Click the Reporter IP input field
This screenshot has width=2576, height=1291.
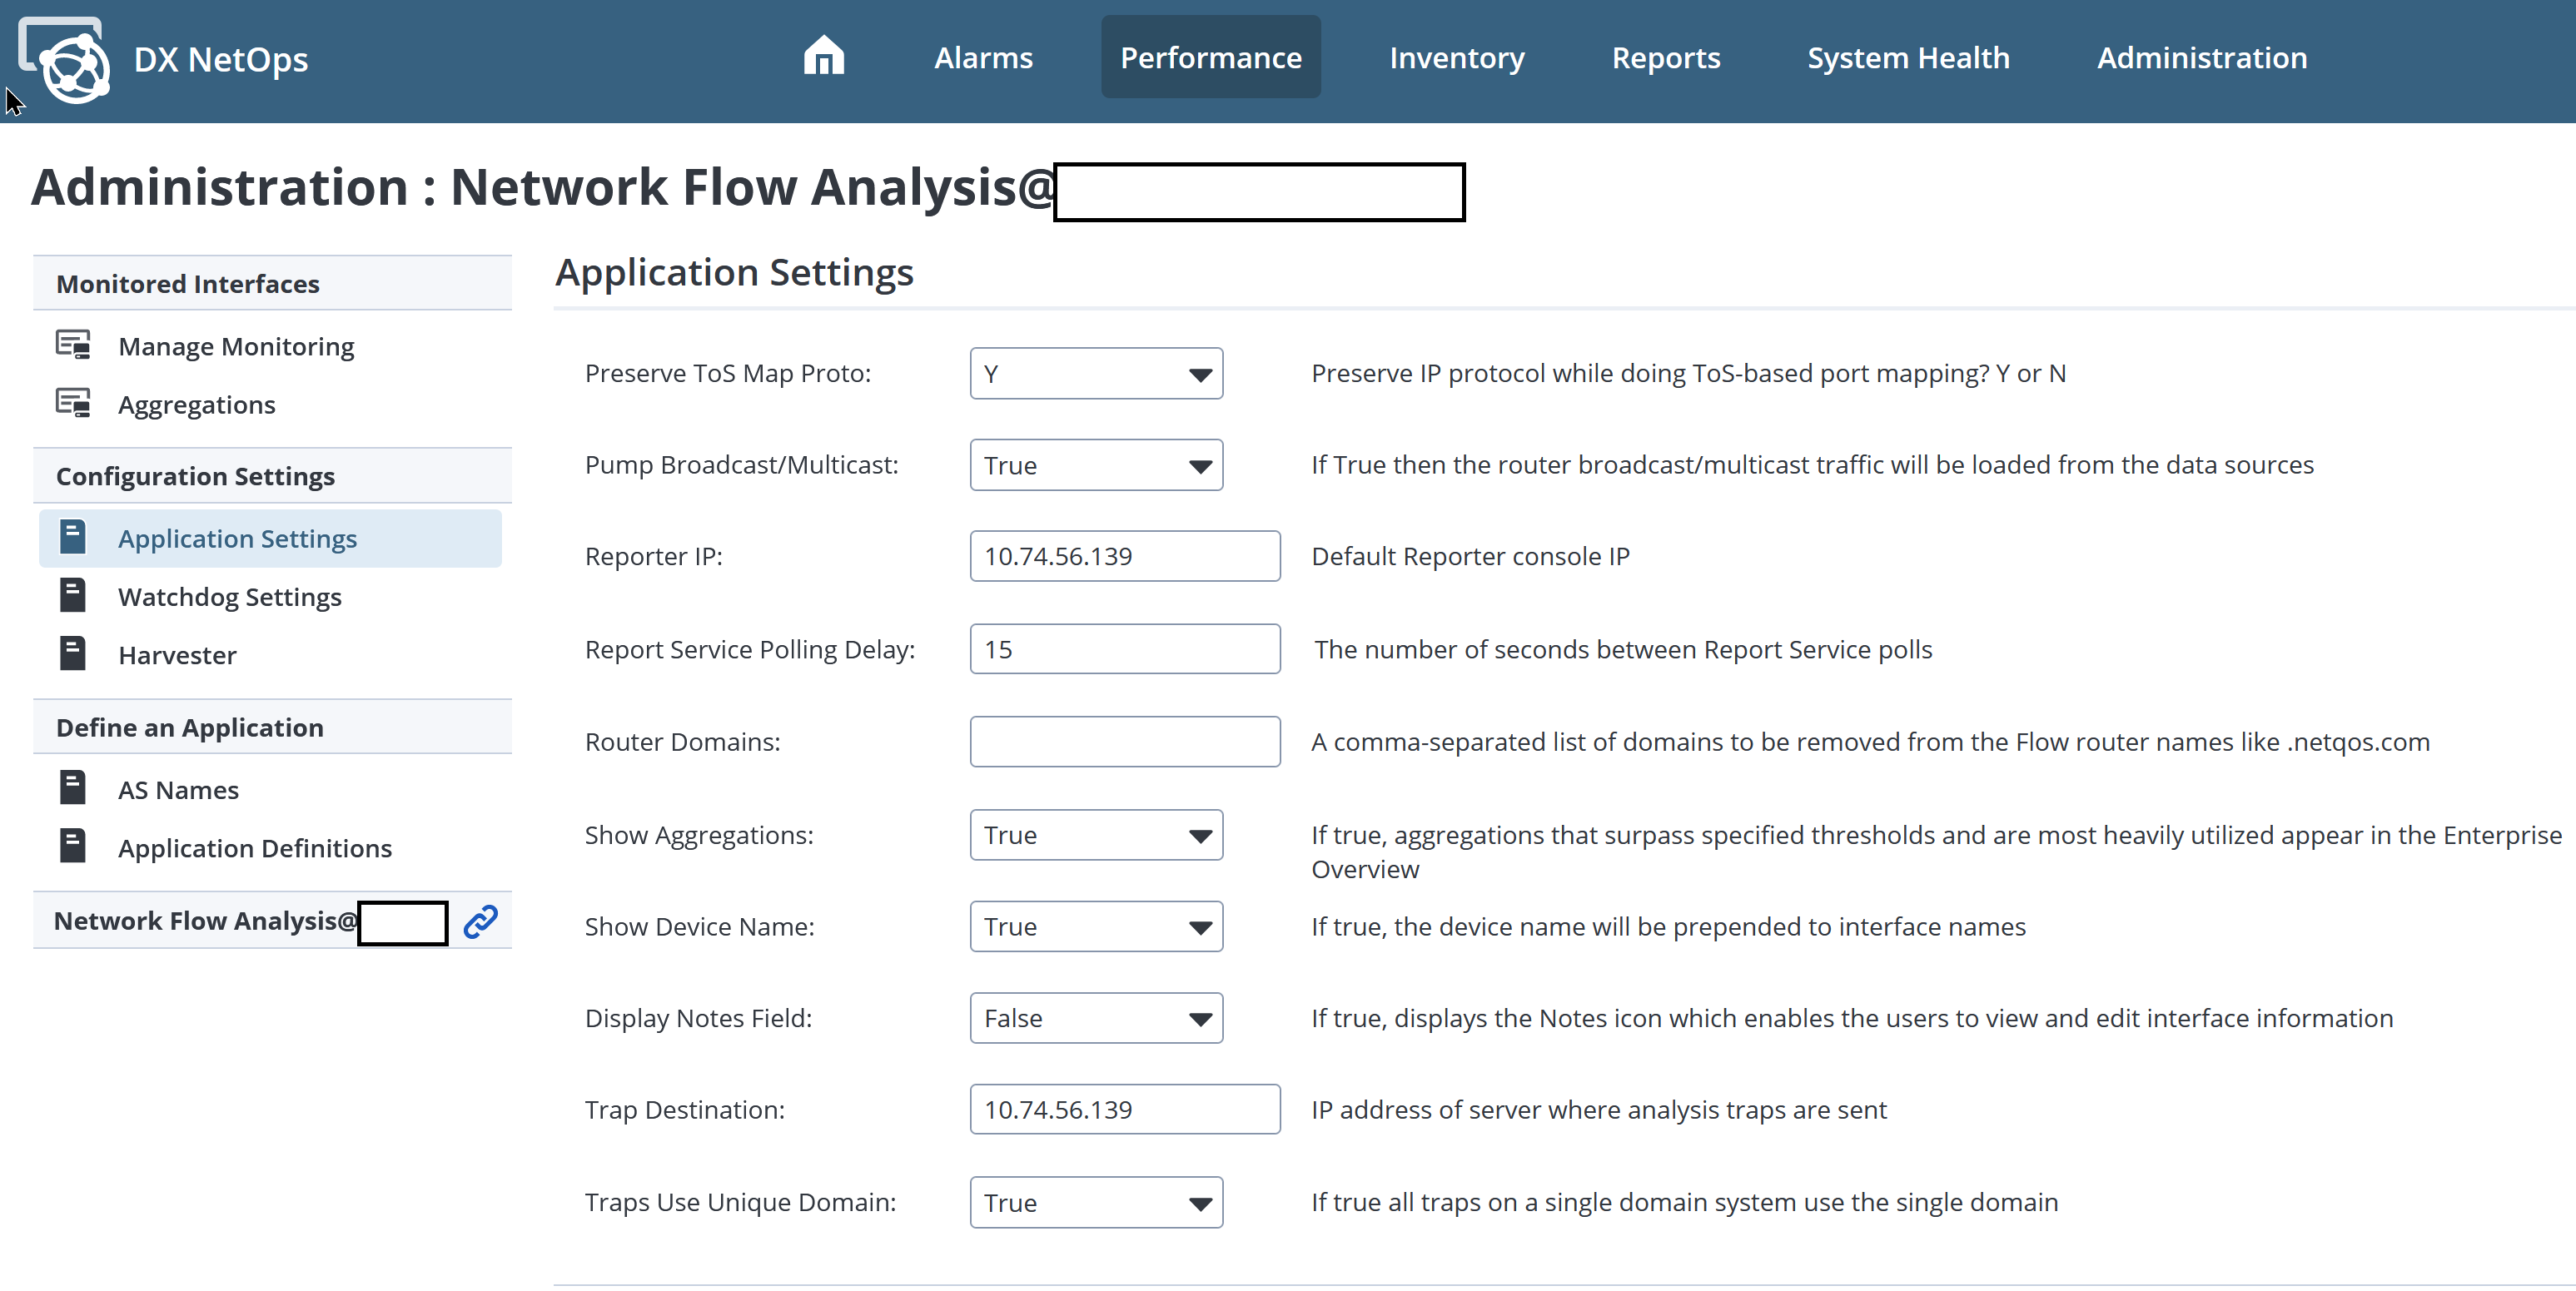pyautogui.click(x=1124, y=556)
